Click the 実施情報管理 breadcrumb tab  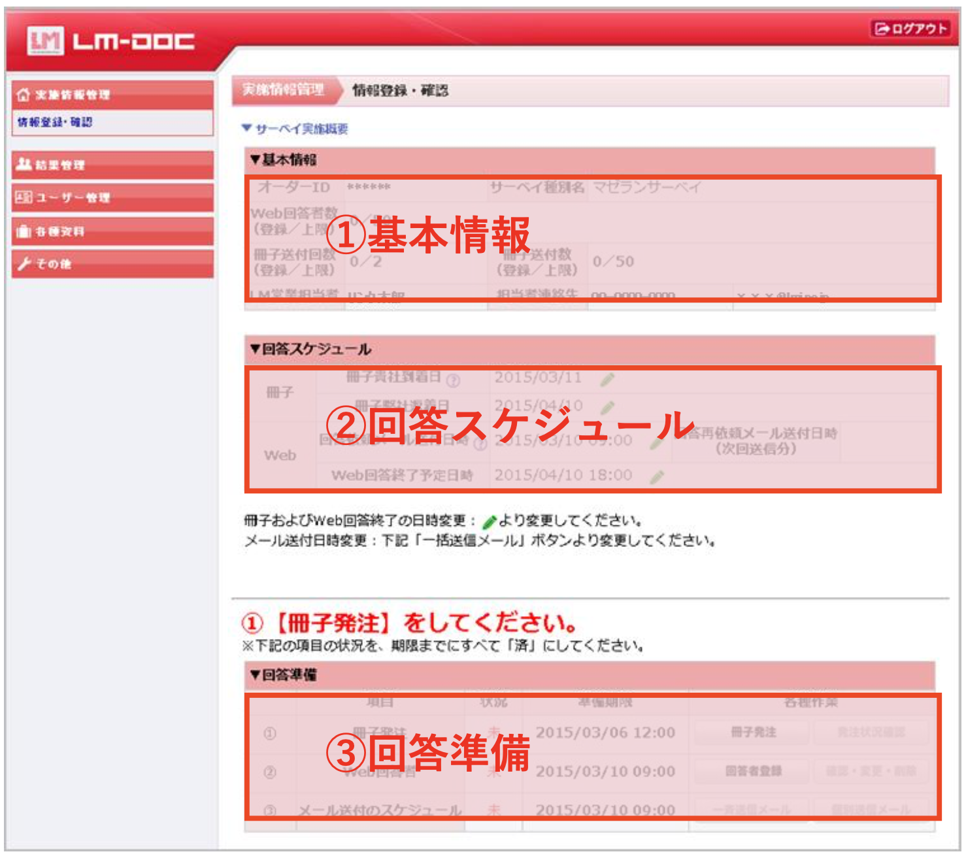pyautogui.click(x=283, y=90)
